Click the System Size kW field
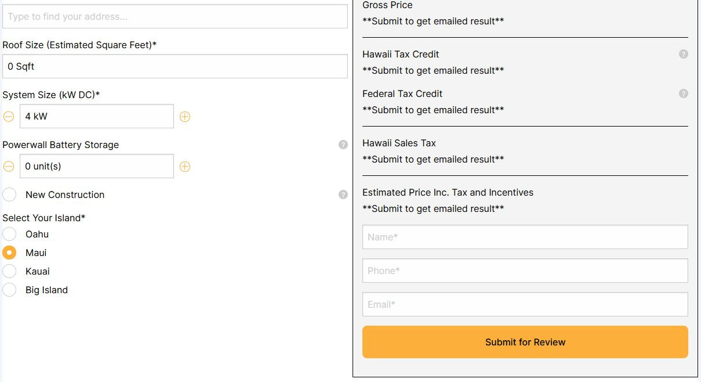The width and height of the screenshot is (701, 382). pyautogui.click(x=96, y=116)
